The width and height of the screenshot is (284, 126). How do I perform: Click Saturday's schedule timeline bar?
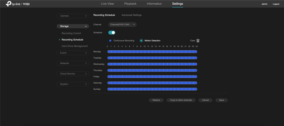[x=152, y=83]
